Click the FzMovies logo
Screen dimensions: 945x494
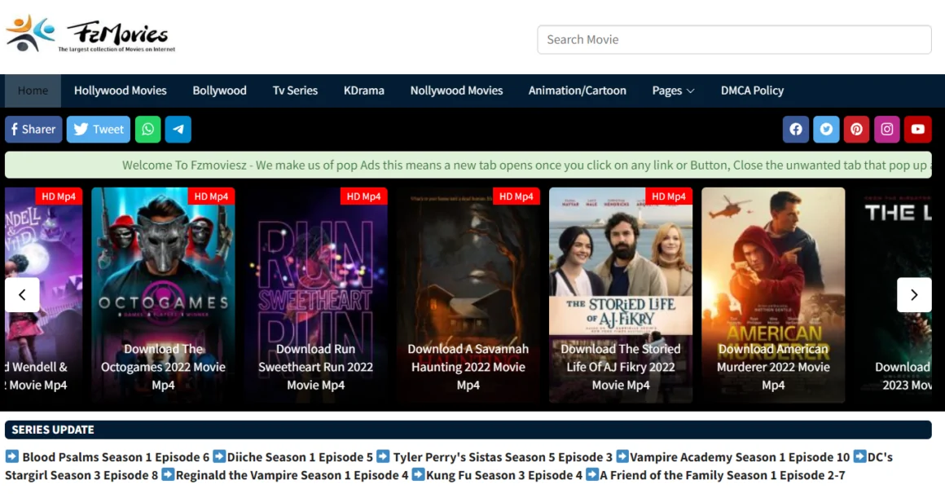point(90,33)
